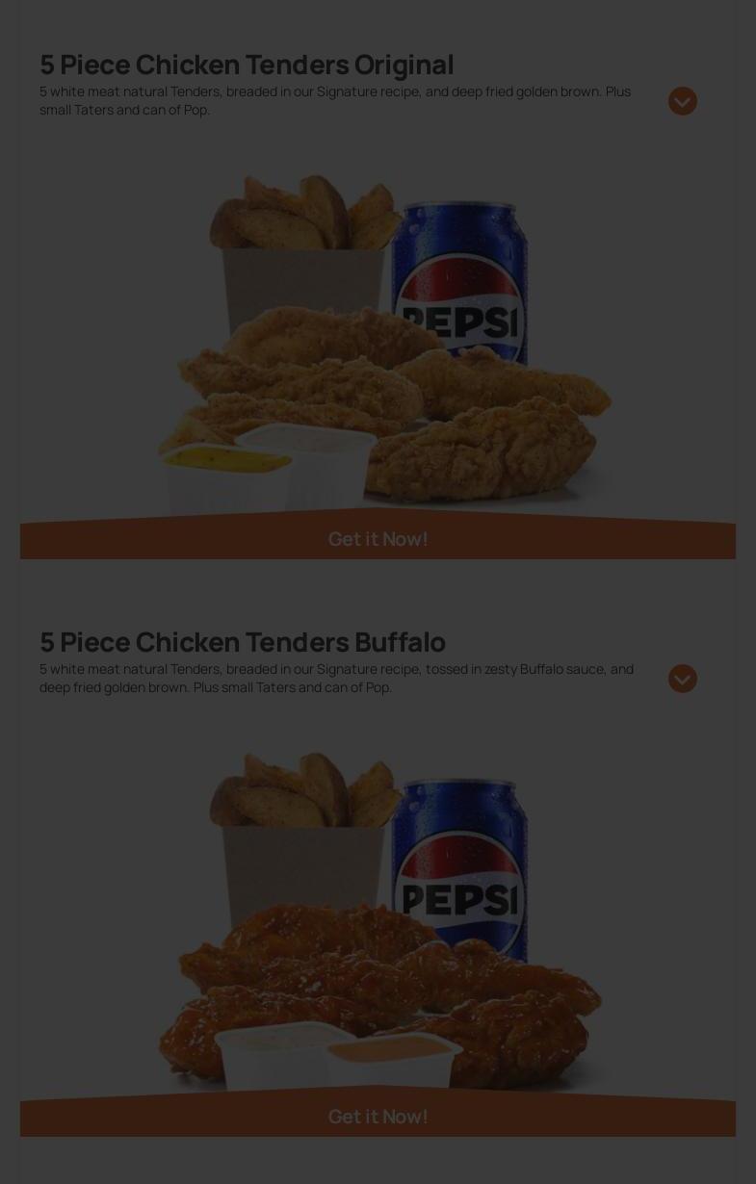Click the Original tenders description text
Image resolution: width=756 pixels, height=1184 pixels.
pyautogui.click(x=335, y=100)
